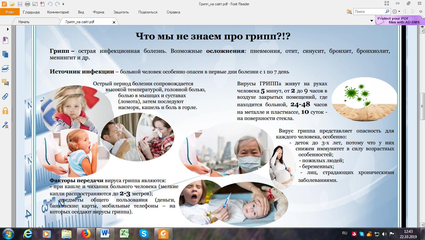The image size is (425, 240).
Task: Click the Undo arrow
Action: (50, 4)
